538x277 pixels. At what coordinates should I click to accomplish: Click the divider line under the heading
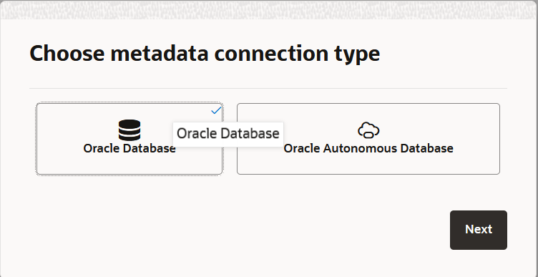[x=268, y=89]
